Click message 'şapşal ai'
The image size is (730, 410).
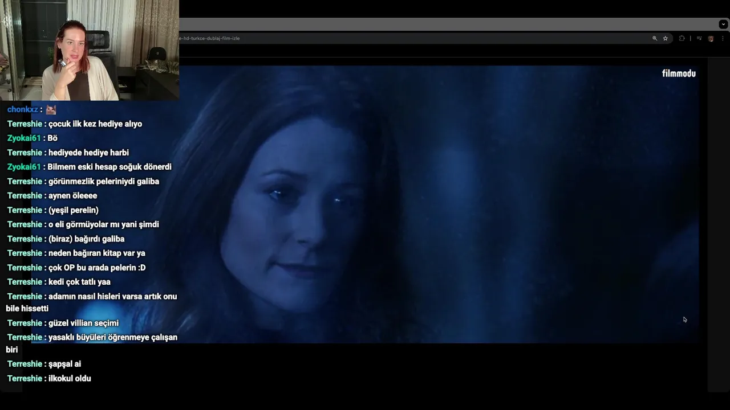click(64, 364)
